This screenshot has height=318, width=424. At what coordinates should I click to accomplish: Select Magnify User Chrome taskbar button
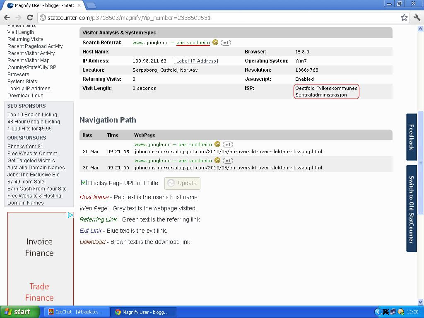[143, 312]
